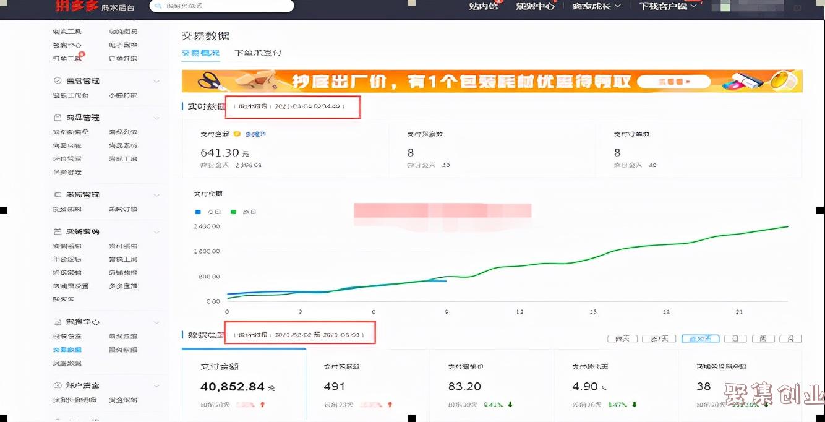The width and height of the screenshot is (825, 422).
Task: Collapse the 商品管理 sidebar section chevron
Action: coord(156,118)
